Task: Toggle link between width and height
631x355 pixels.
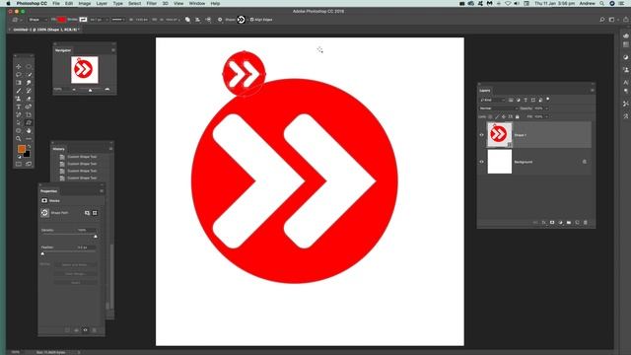Action: click(155, 20)
